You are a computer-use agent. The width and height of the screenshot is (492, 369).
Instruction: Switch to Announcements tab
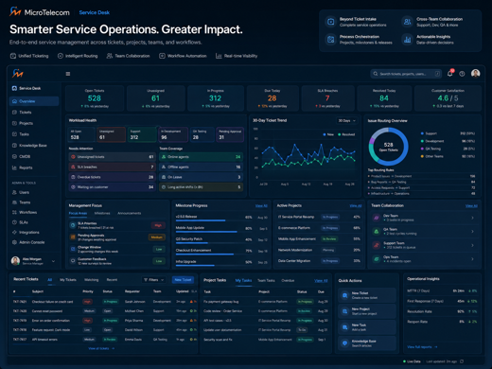(x=130, y=213)
